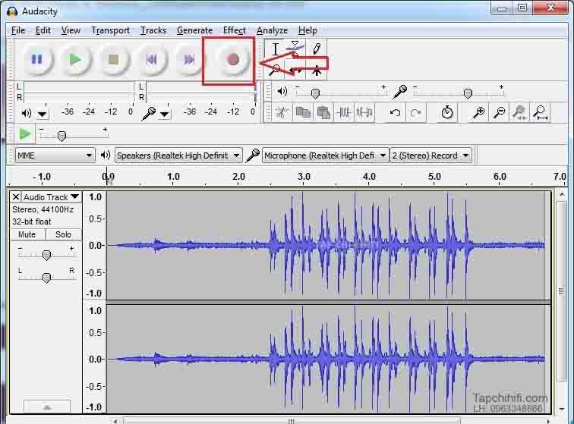Redo the last undone action
574x424 pixels.
(415, 112)
